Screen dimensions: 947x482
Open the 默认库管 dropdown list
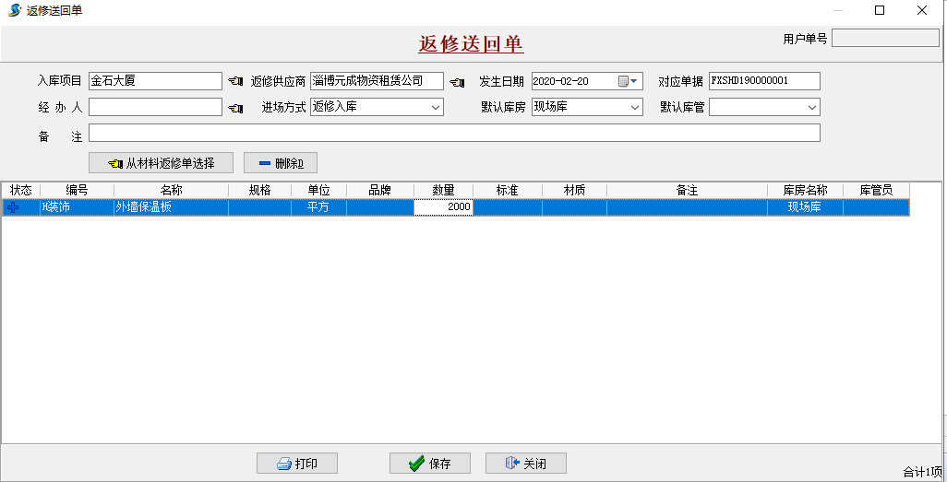click(812, 108)
